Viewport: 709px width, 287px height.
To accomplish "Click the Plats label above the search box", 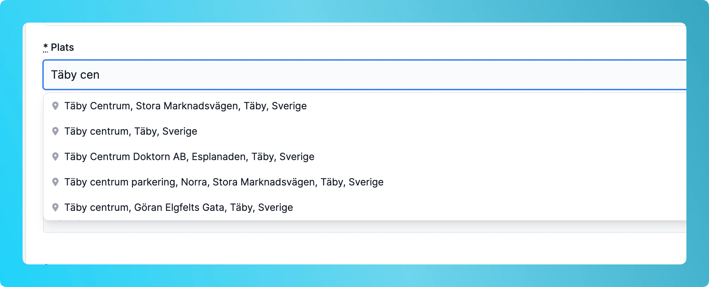I will 62,47.
